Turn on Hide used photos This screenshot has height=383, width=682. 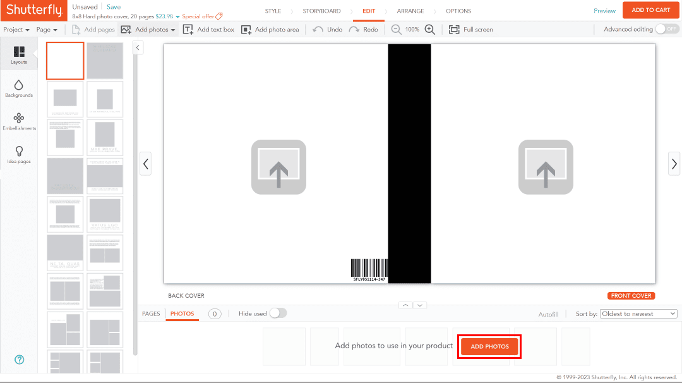click(x=278, y=313)
